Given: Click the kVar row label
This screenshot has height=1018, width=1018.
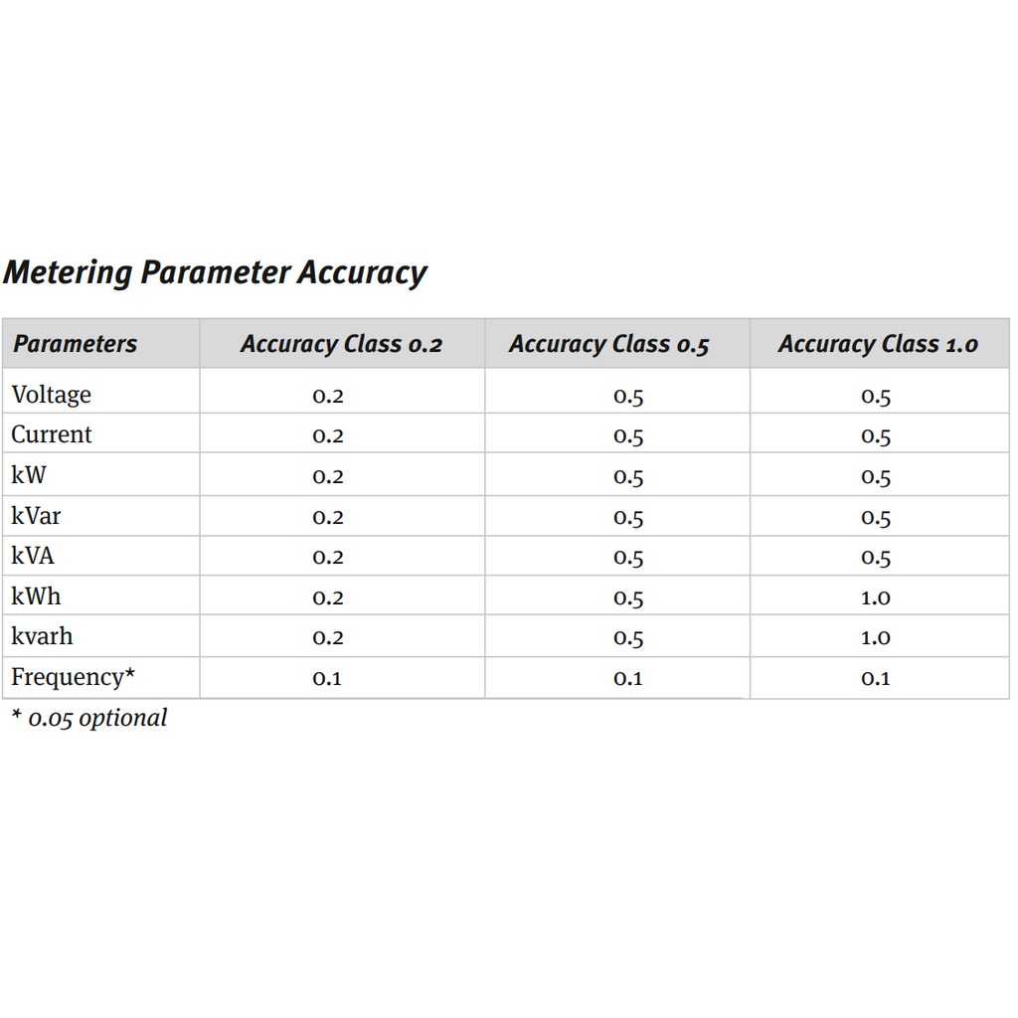Looking at the screenshot, I should tap(37, 516).
